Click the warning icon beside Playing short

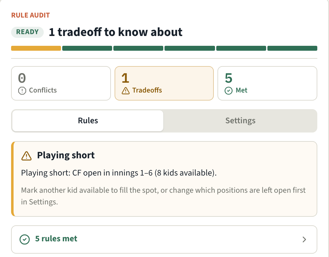(26, 156)
